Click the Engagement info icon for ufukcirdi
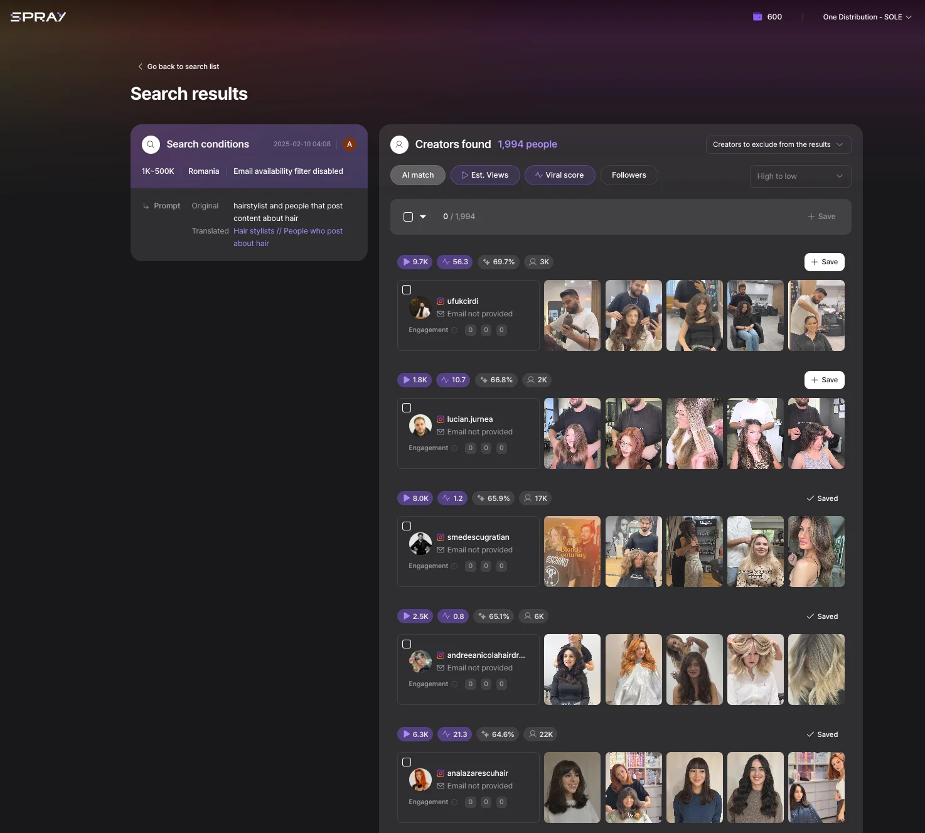925x833 pixels. 454,330
